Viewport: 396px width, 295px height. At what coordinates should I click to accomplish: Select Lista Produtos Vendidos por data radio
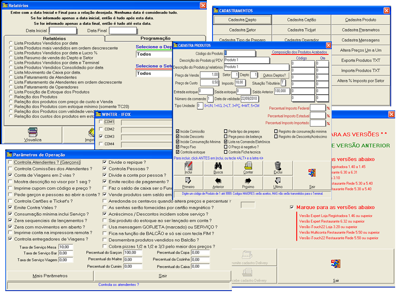11,43
